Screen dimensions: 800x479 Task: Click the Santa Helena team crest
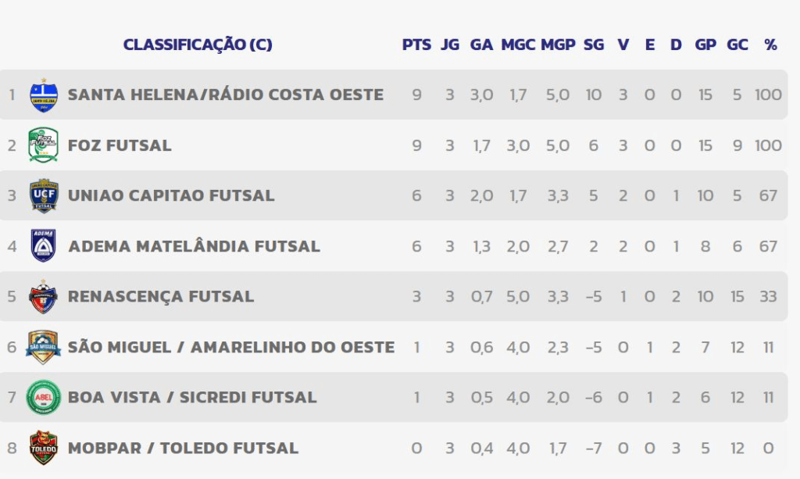(x=43, y=95)
